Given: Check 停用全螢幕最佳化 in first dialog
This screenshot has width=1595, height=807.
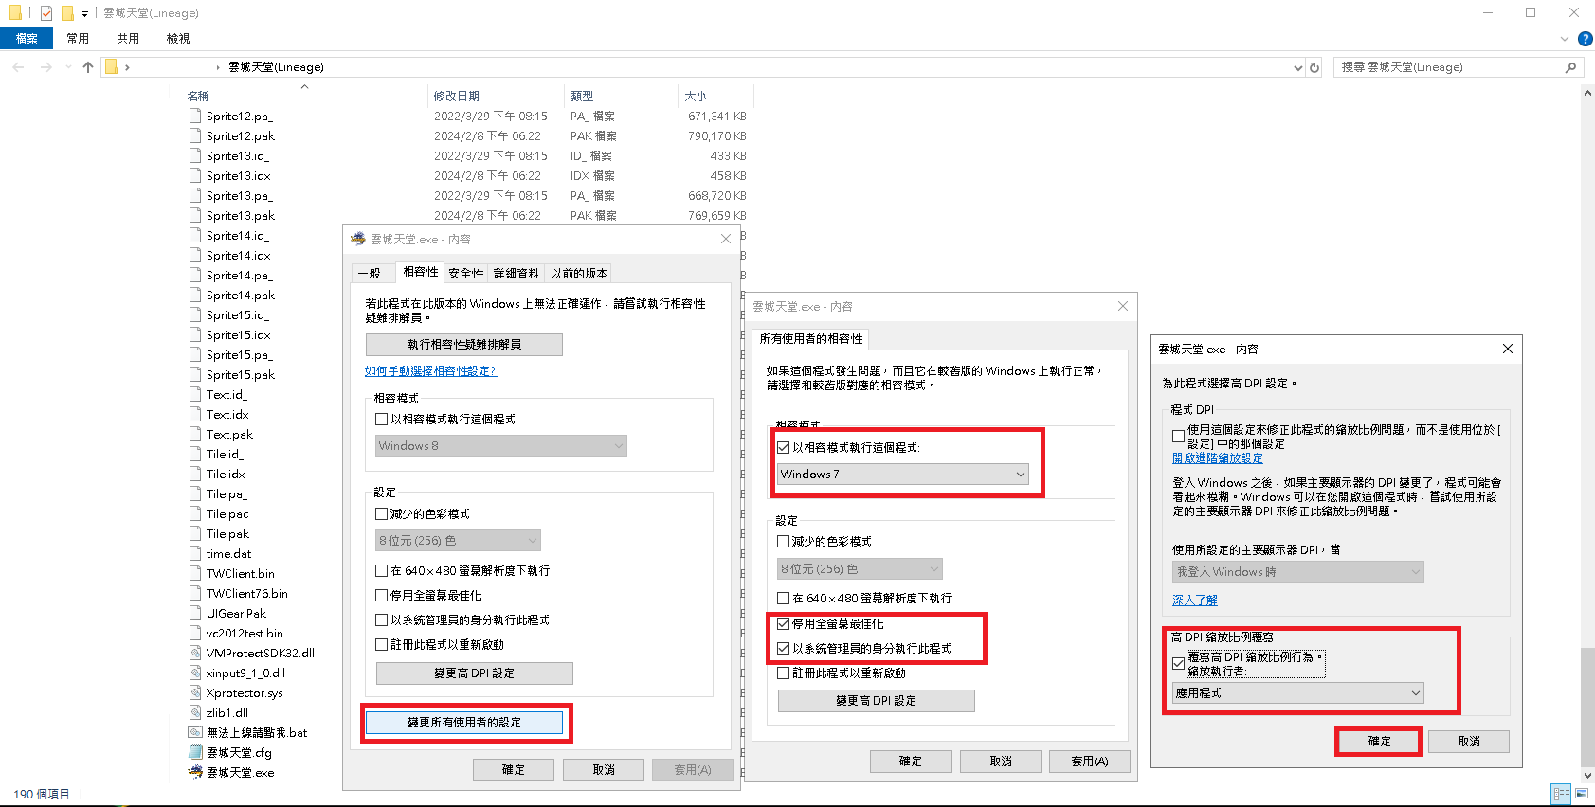Looking at the screenshot, I should tap(381, 595).
